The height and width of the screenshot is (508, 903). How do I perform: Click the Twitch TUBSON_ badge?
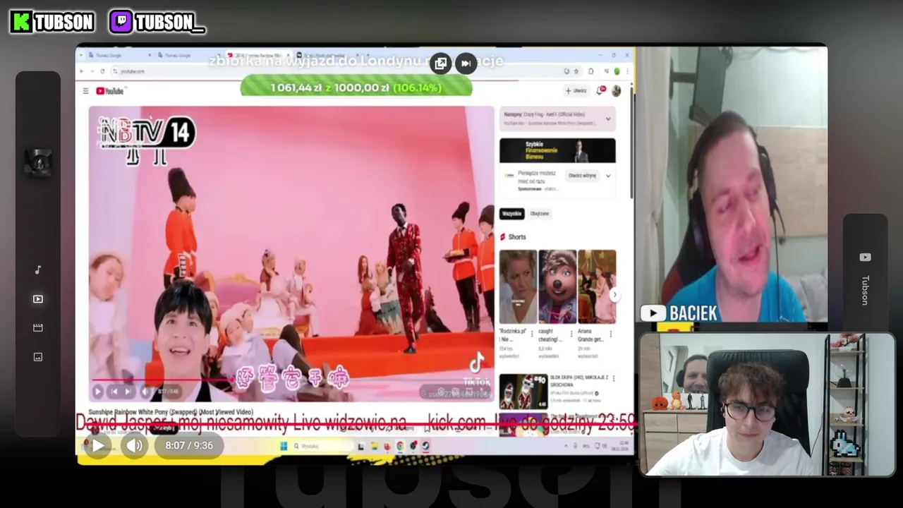pyautogui.click(x=157, y=23)
